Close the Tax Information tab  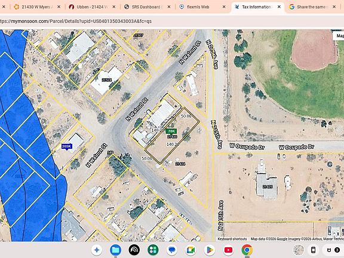[279, 7]
